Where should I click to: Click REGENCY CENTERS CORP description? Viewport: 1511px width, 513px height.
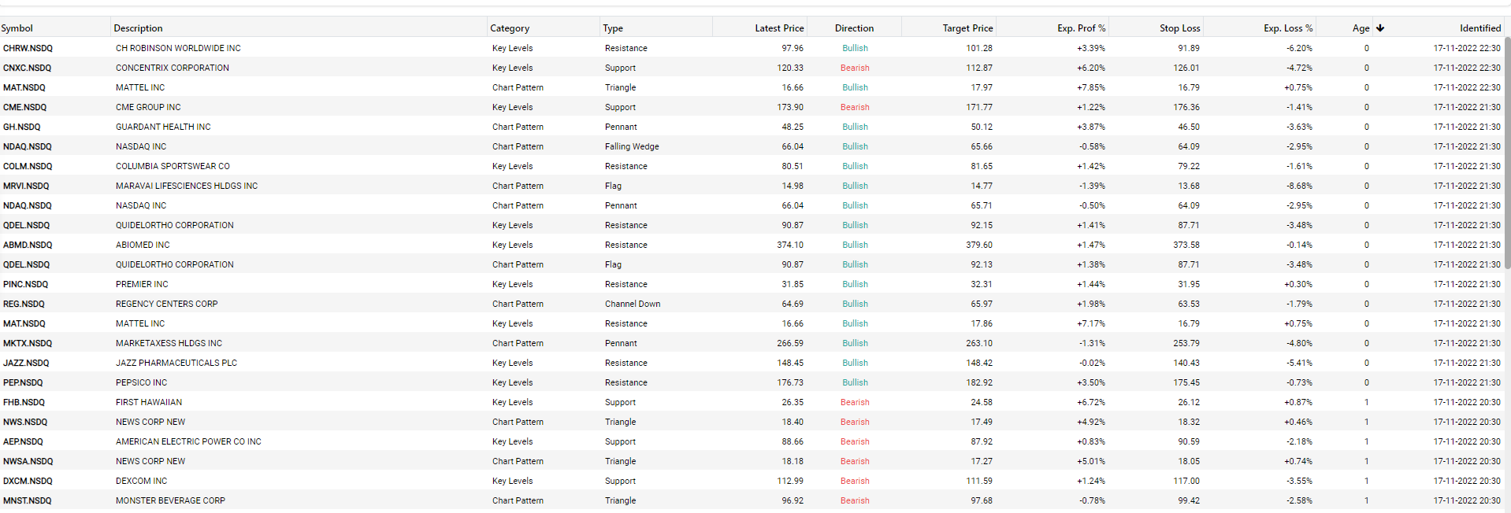167,304
